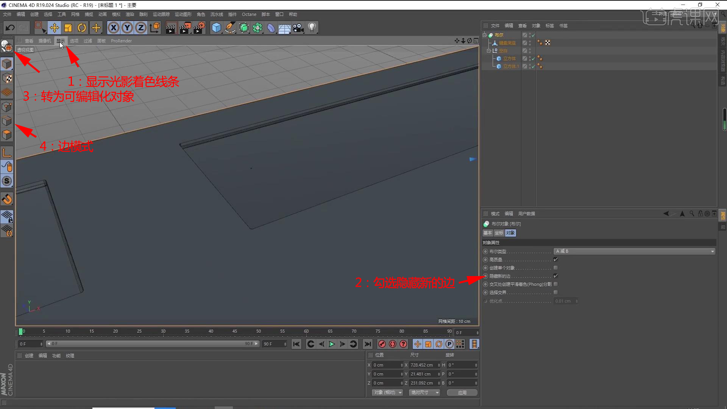Make object editable in left sidebar
Screen dimensions: 727x409
[x=7, y=46]
